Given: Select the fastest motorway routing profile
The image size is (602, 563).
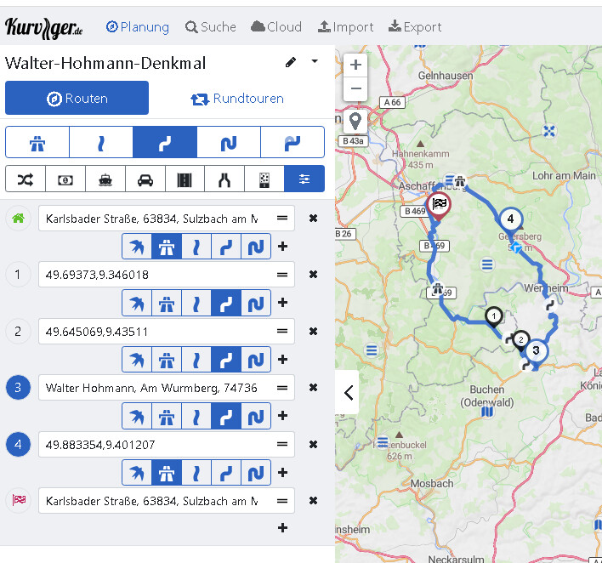Looking at the screenshot, I should [x=37, y=143].
